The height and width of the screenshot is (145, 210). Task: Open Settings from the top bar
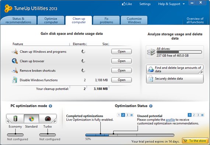(x=145, y=4)
